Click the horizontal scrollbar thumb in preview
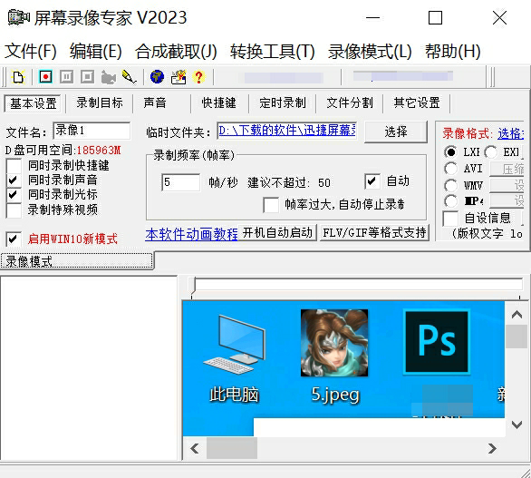 click(232, 448)
